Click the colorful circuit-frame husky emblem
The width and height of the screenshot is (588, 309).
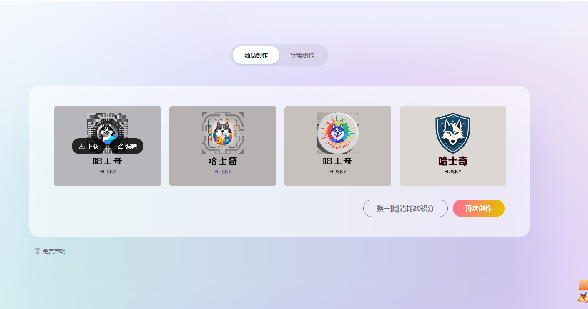point(223,133)
